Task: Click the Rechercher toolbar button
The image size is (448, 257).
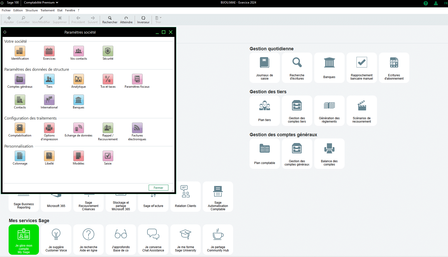Action: [x=110, y=20]
